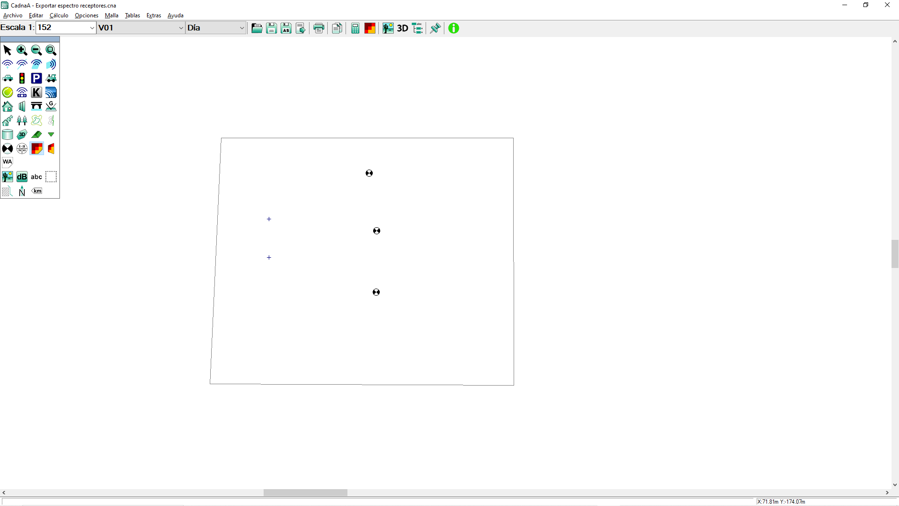Select the bridge tool
Image resolution: width=899 pixels, height=506 pixels.
point(37,106)
